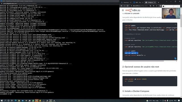This screenshot has width=182, height=102.
Task: Click the 'sudo apt install docker-ce -y' line
Action: coord(135,55)
